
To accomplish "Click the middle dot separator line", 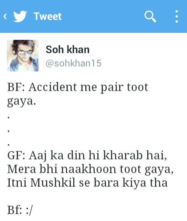I will (9, 131).
